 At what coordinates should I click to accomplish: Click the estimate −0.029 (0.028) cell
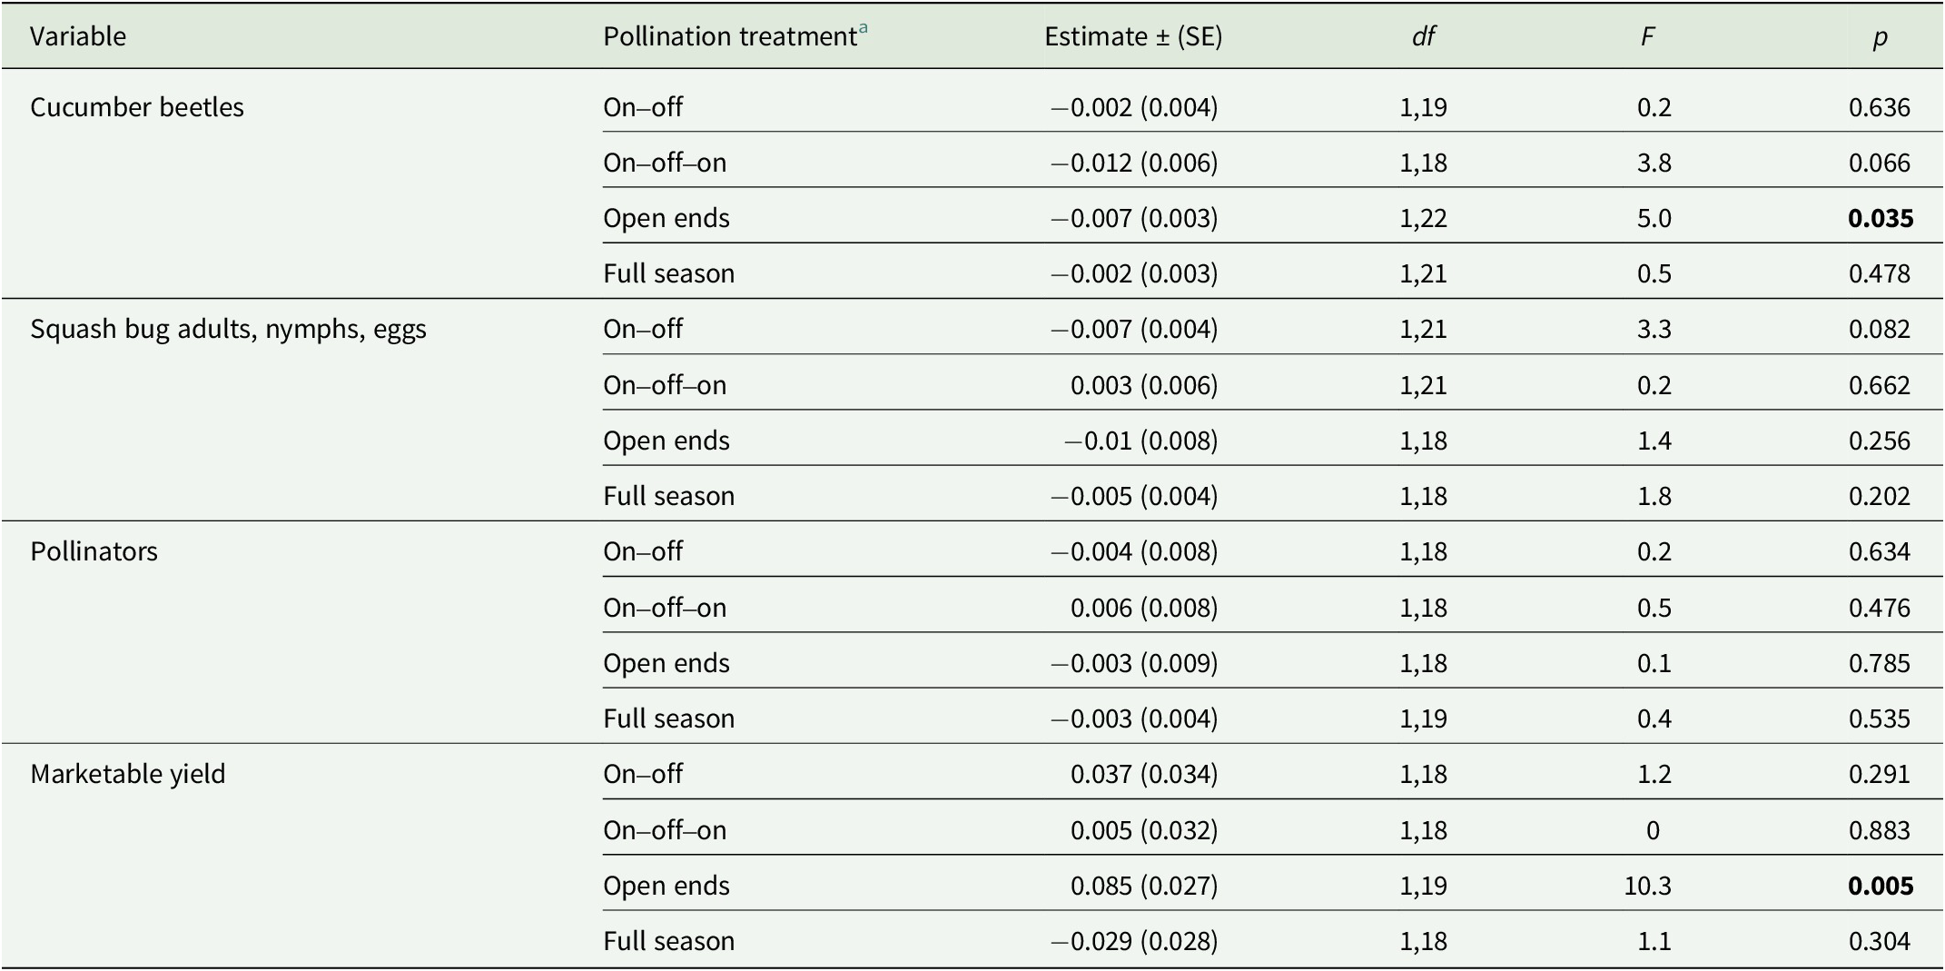click(x=1134, y=941)
